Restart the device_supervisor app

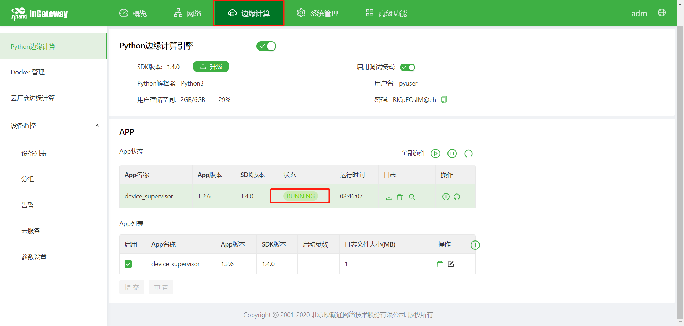457,197
